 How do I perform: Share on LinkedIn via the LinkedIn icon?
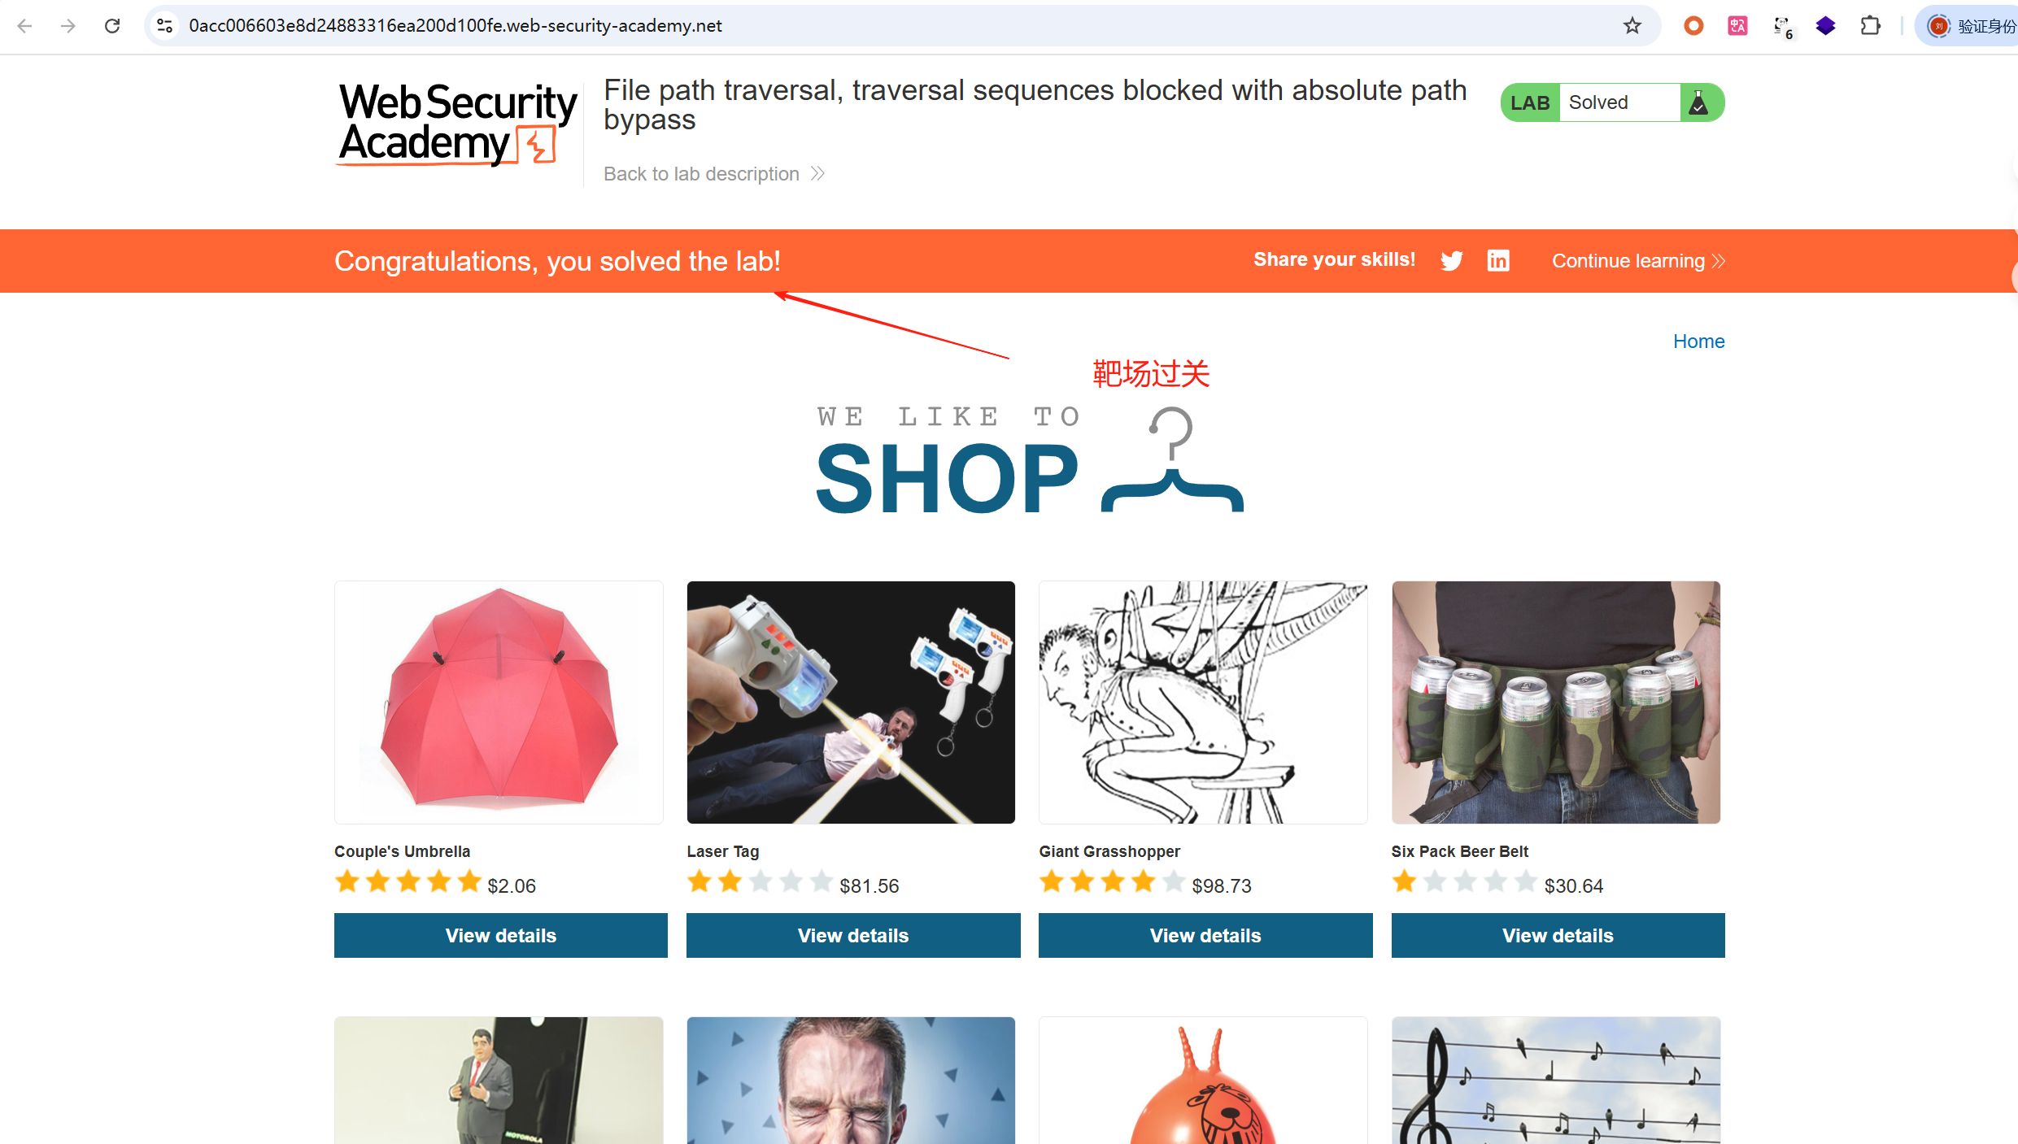1498,260
